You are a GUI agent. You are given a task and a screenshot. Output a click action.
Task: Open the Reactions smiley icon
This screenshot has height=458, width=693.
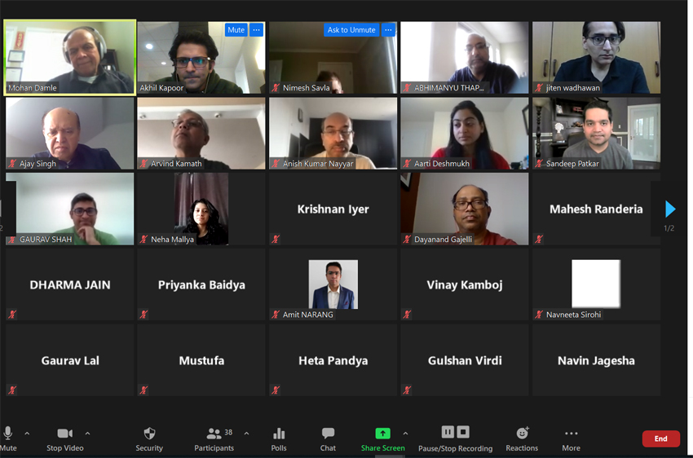523,433
